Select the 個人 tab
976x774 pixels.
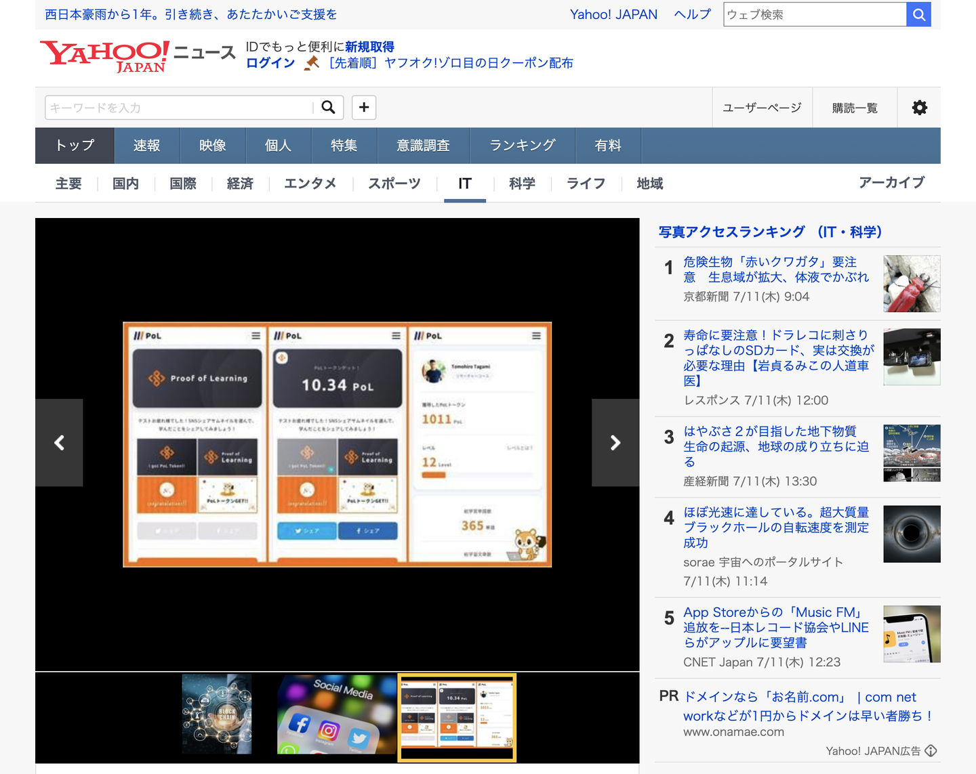tap(278, 146)
